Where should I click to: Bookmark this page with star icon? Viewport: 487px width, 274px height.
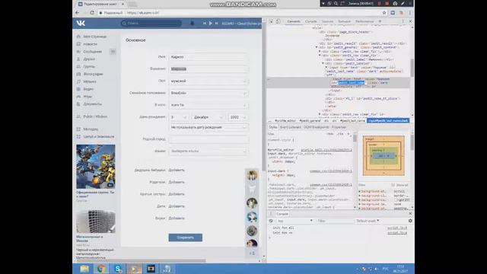[384, 13]
